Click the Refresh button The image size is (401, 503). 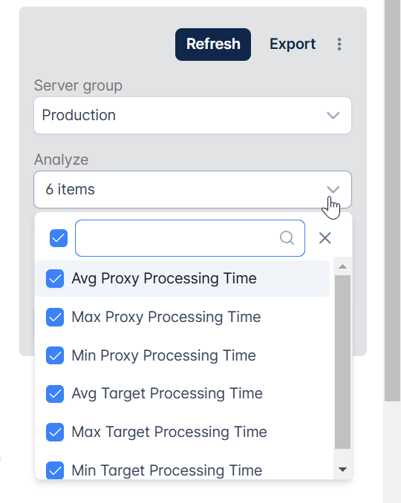click(213, 45)
